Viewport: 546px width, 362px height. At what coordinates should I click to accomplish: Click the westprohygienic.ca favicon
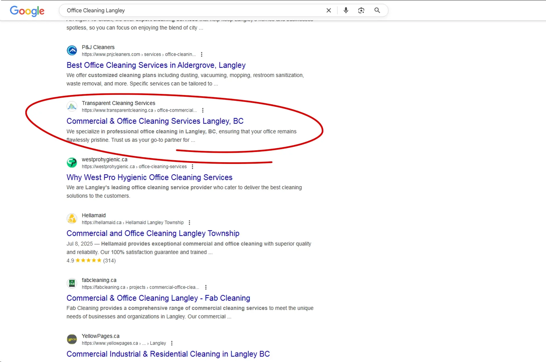[72, 163]
